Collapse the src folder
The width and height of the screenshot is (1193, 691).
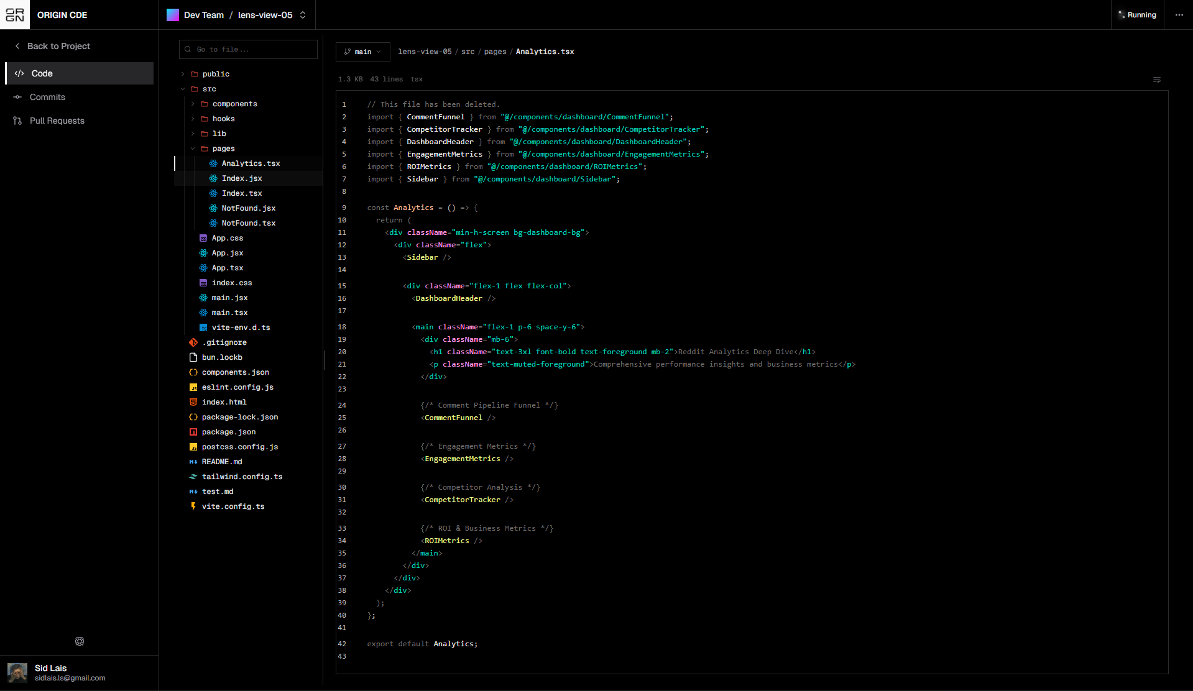click(x=183, y=89)
